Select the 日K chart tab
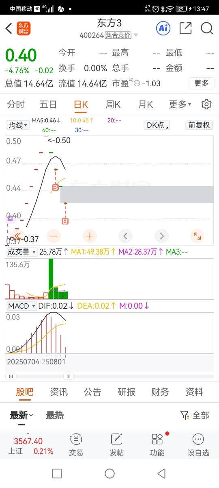 click(x=81, y=105)
